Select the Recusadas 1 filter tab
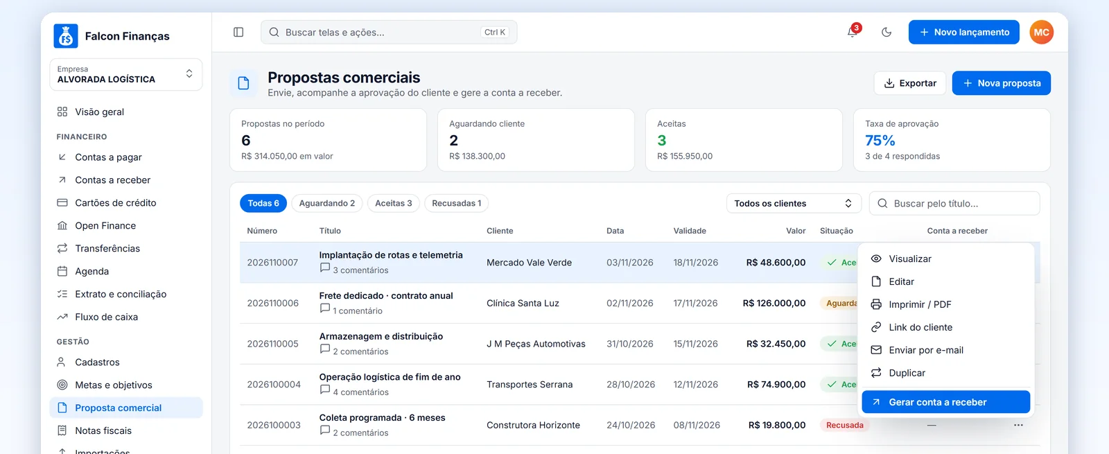Viewport: 1109px width, 454px height. 457,203
